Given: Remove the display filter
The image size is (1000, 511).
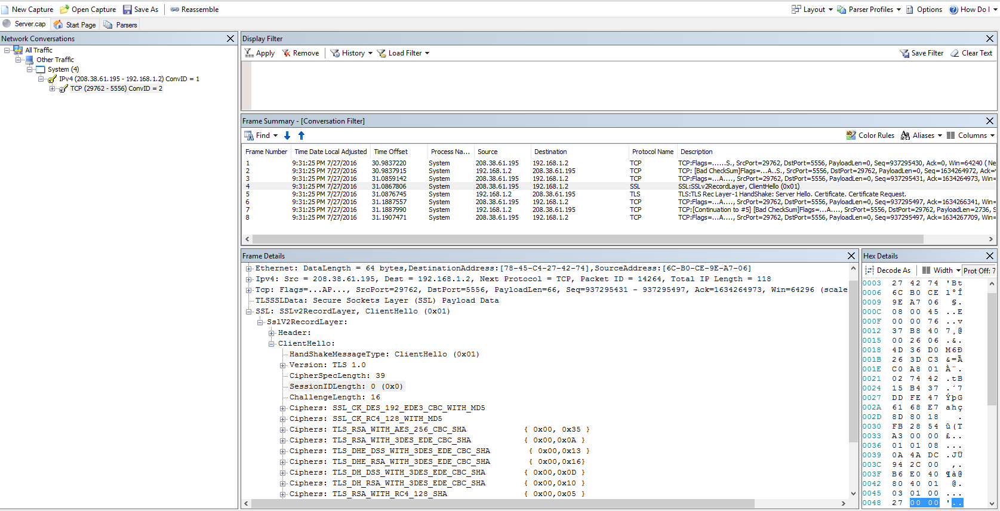Looking at the screenshot, I should point(300,53).
